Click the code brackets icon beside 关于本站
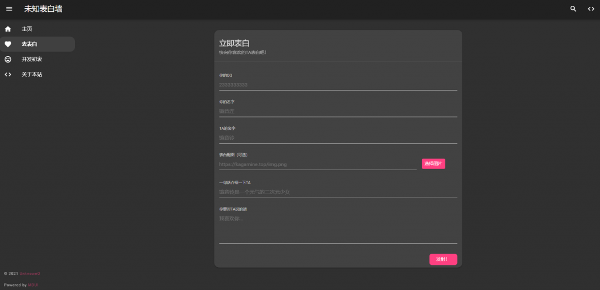The width and height of the screenshot is (600, 290). pos(8,74)
